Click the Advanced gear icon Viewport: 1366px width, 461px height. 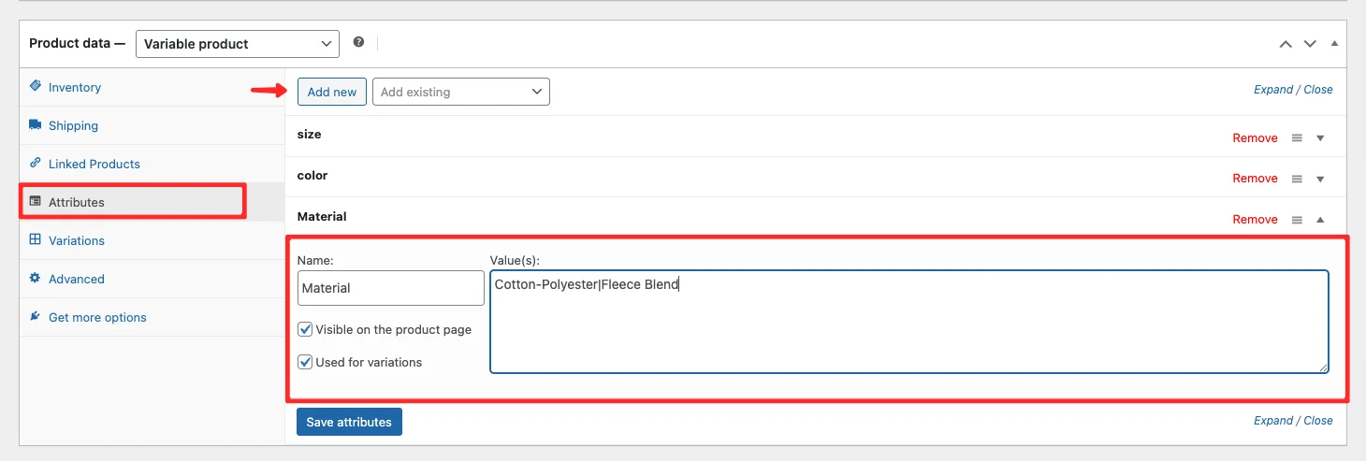[36, 278]
